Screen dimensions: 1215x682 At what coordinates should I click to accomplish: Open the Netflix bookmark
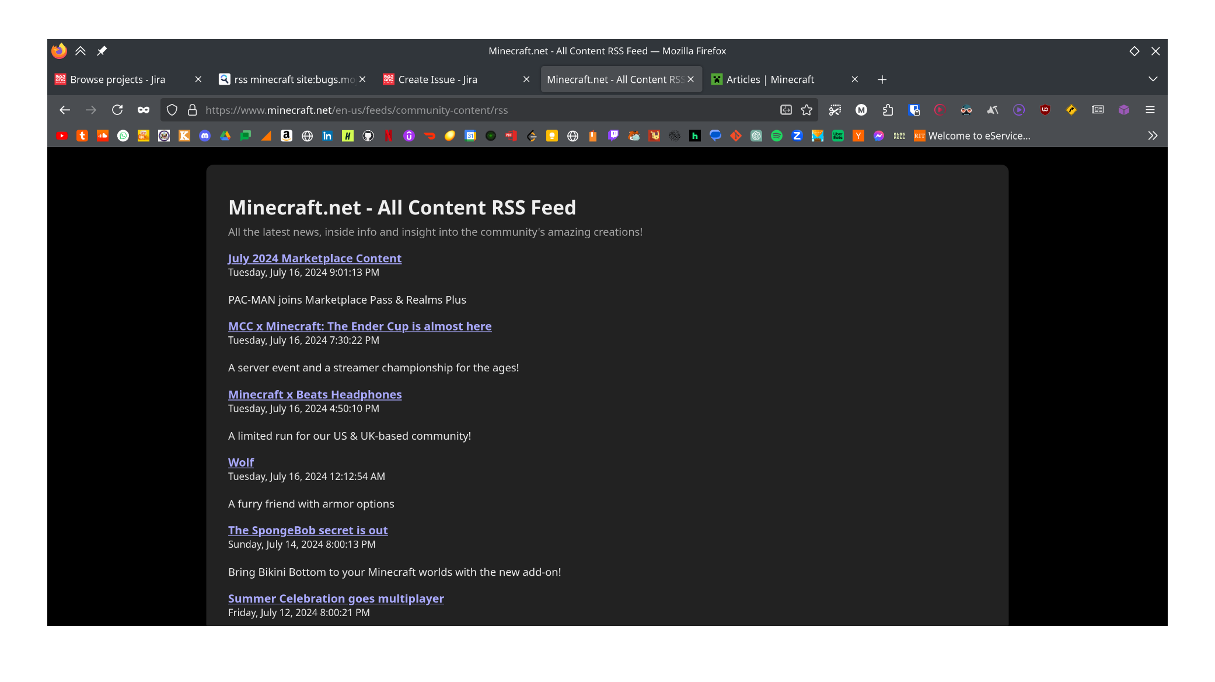388,136
